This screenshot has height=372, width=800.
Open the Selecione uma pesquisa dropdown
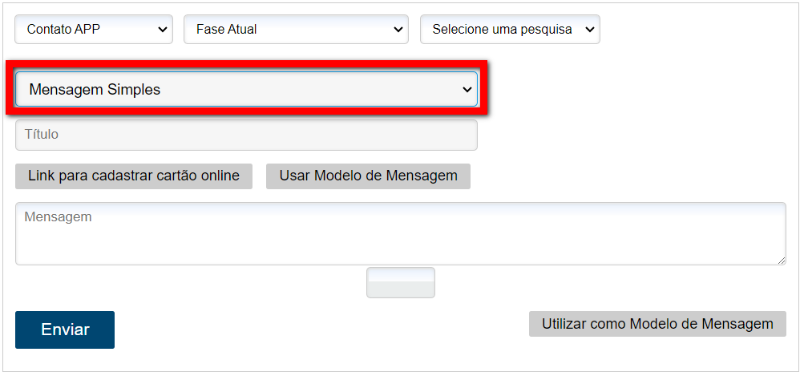pos(510,30)
